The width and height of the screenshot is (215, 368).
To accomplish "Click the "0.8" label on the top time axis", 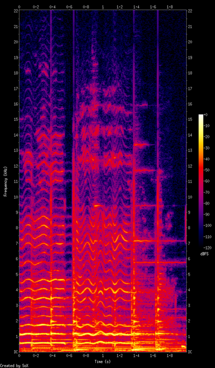I will (86, 7).
